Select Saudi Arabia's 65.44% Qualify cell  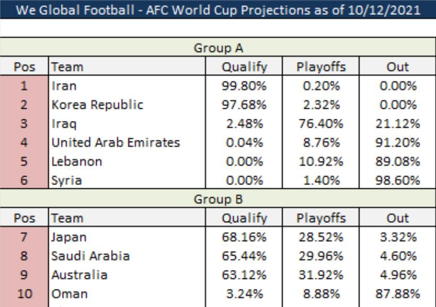click(x=244, y=257)
